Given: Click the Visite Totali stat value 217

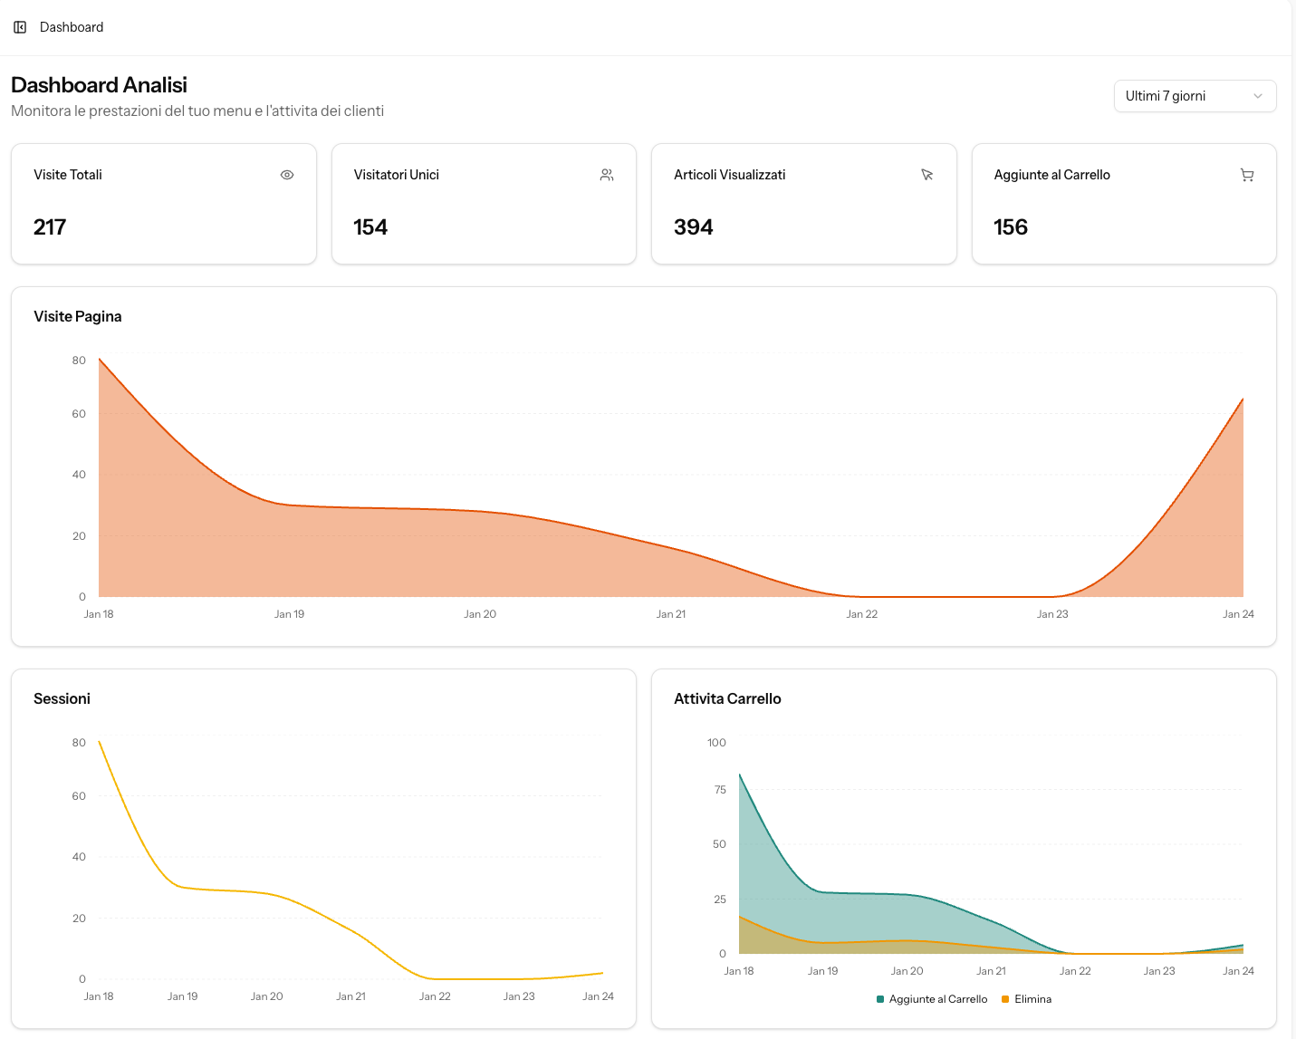Looking at the screenshot, I should (50, 226).
